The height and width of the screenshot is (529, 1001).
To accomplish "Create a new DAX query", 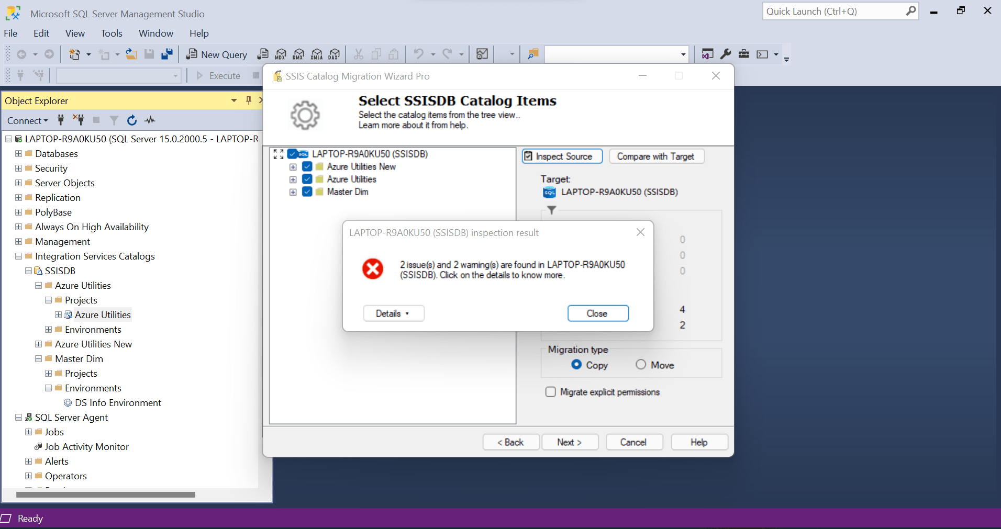I will [335, 54].
